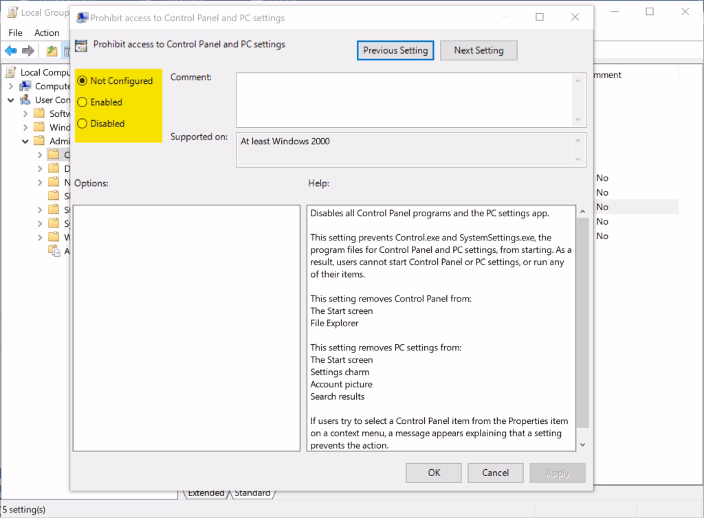The height and width of the screenshot is (518, 704).
Task: Click inside the Comment text box
Action: click(404, 100)
